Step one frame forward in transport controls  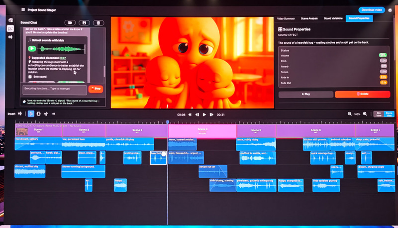click(x=211, y=115)
